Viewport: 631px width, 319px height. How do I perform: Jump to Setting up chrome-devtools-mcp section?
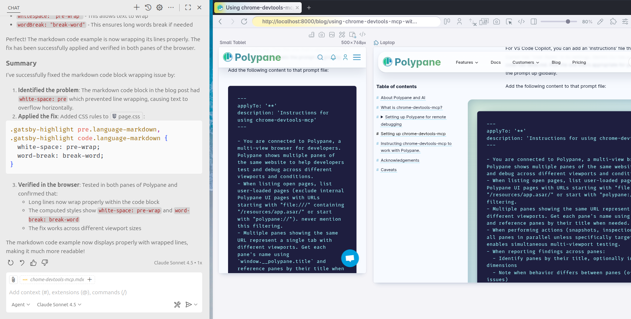(413, 134)
